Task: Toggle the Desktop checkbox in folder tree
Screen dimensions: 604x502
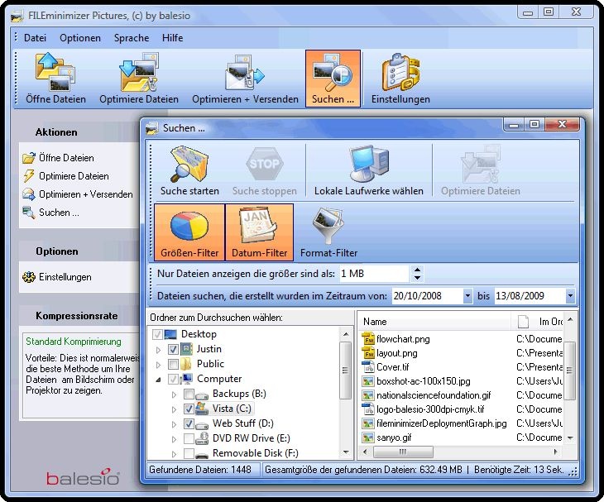Action: point(157,334)
